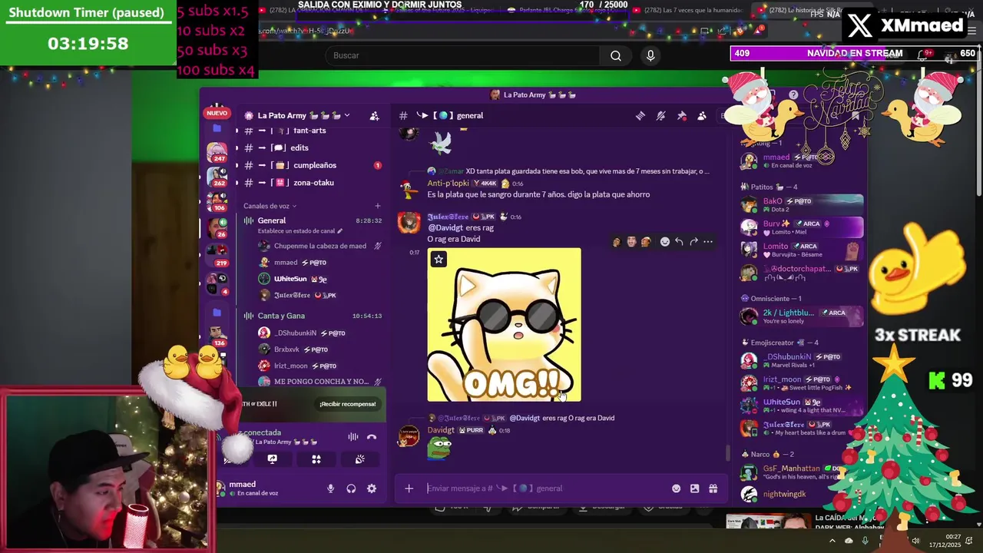
Task: Open the activities launcher button
Action: [x=316, y=459]
